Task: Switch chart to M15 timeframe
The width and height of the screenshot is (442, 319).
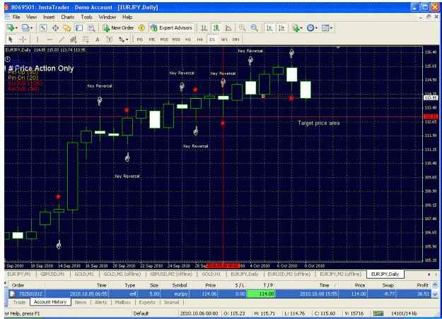Action: click(164, 40)
